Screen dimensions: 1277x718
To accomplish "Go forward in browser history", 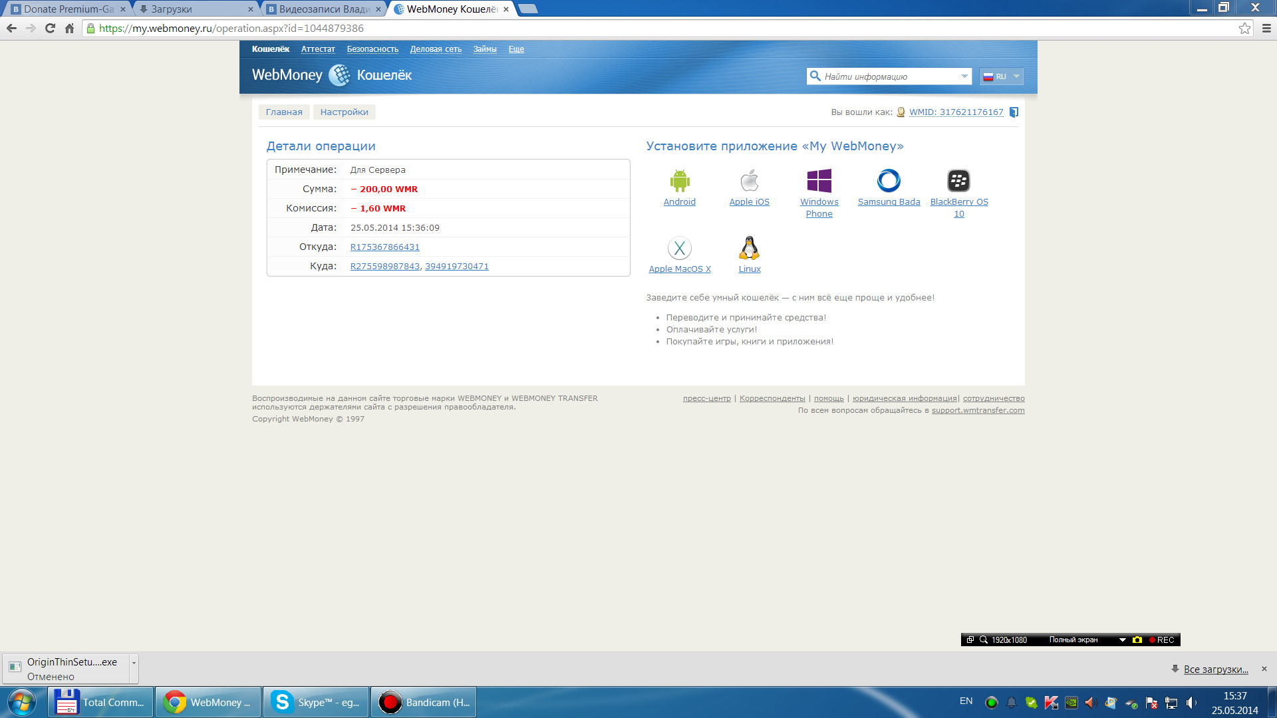I will click(31, 29).
